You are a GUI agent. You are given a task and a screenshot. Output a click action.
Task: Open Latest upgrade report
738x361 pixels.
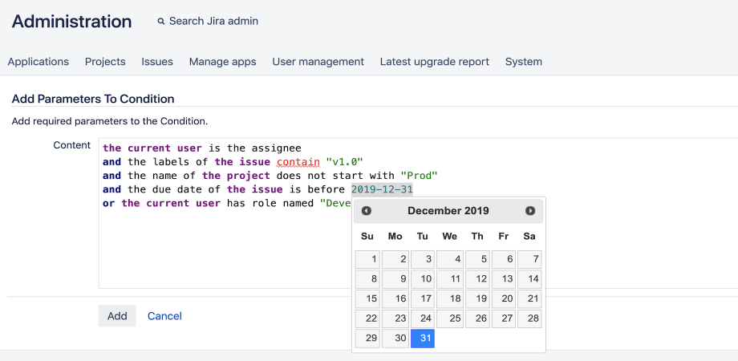click(x=435, y=62)
